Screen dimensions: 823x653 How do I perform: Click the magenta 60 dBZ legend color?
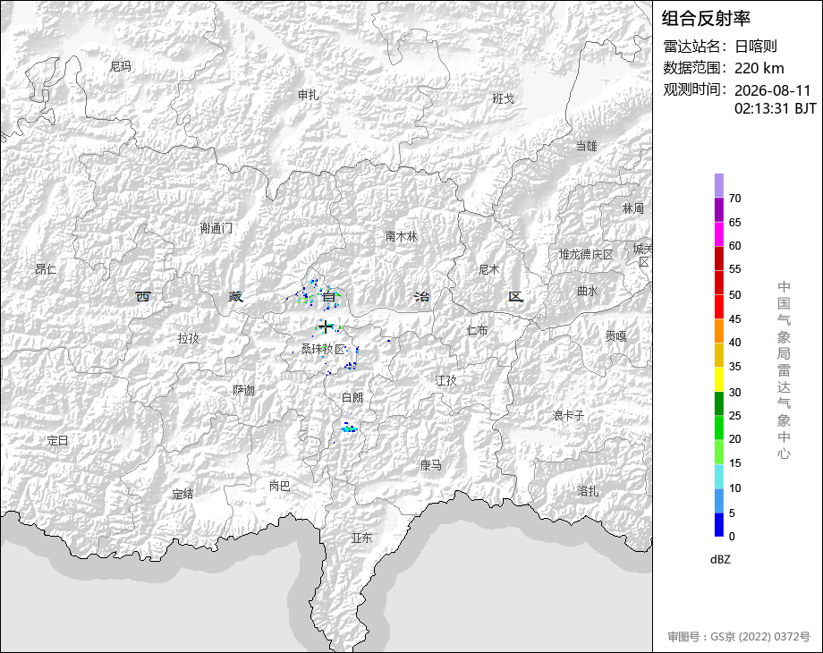[719, 234]
